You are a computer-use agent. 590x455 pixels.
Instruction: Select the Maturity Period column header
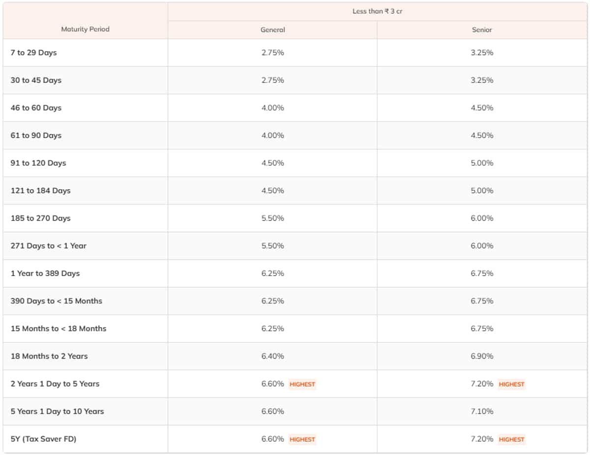[85, 29]
